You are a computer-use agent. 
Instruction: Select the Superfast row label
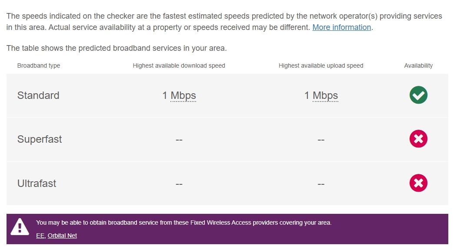40,139
